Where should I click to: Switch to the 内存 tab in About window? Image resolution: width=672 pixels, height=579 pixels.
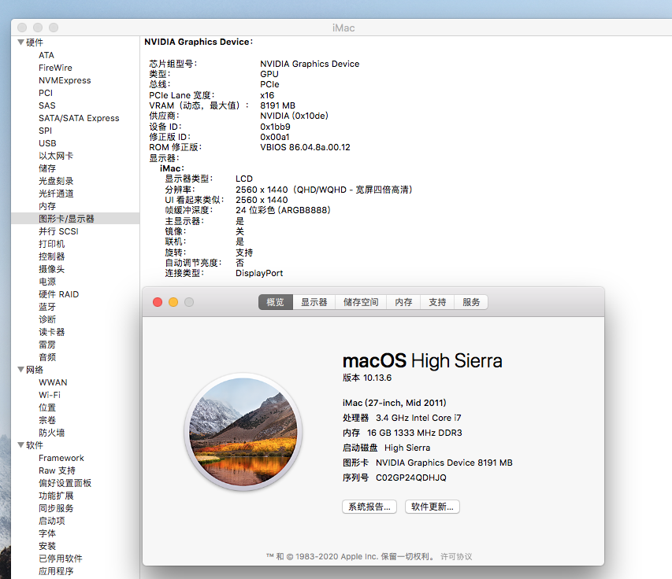(x=403, y=302)
